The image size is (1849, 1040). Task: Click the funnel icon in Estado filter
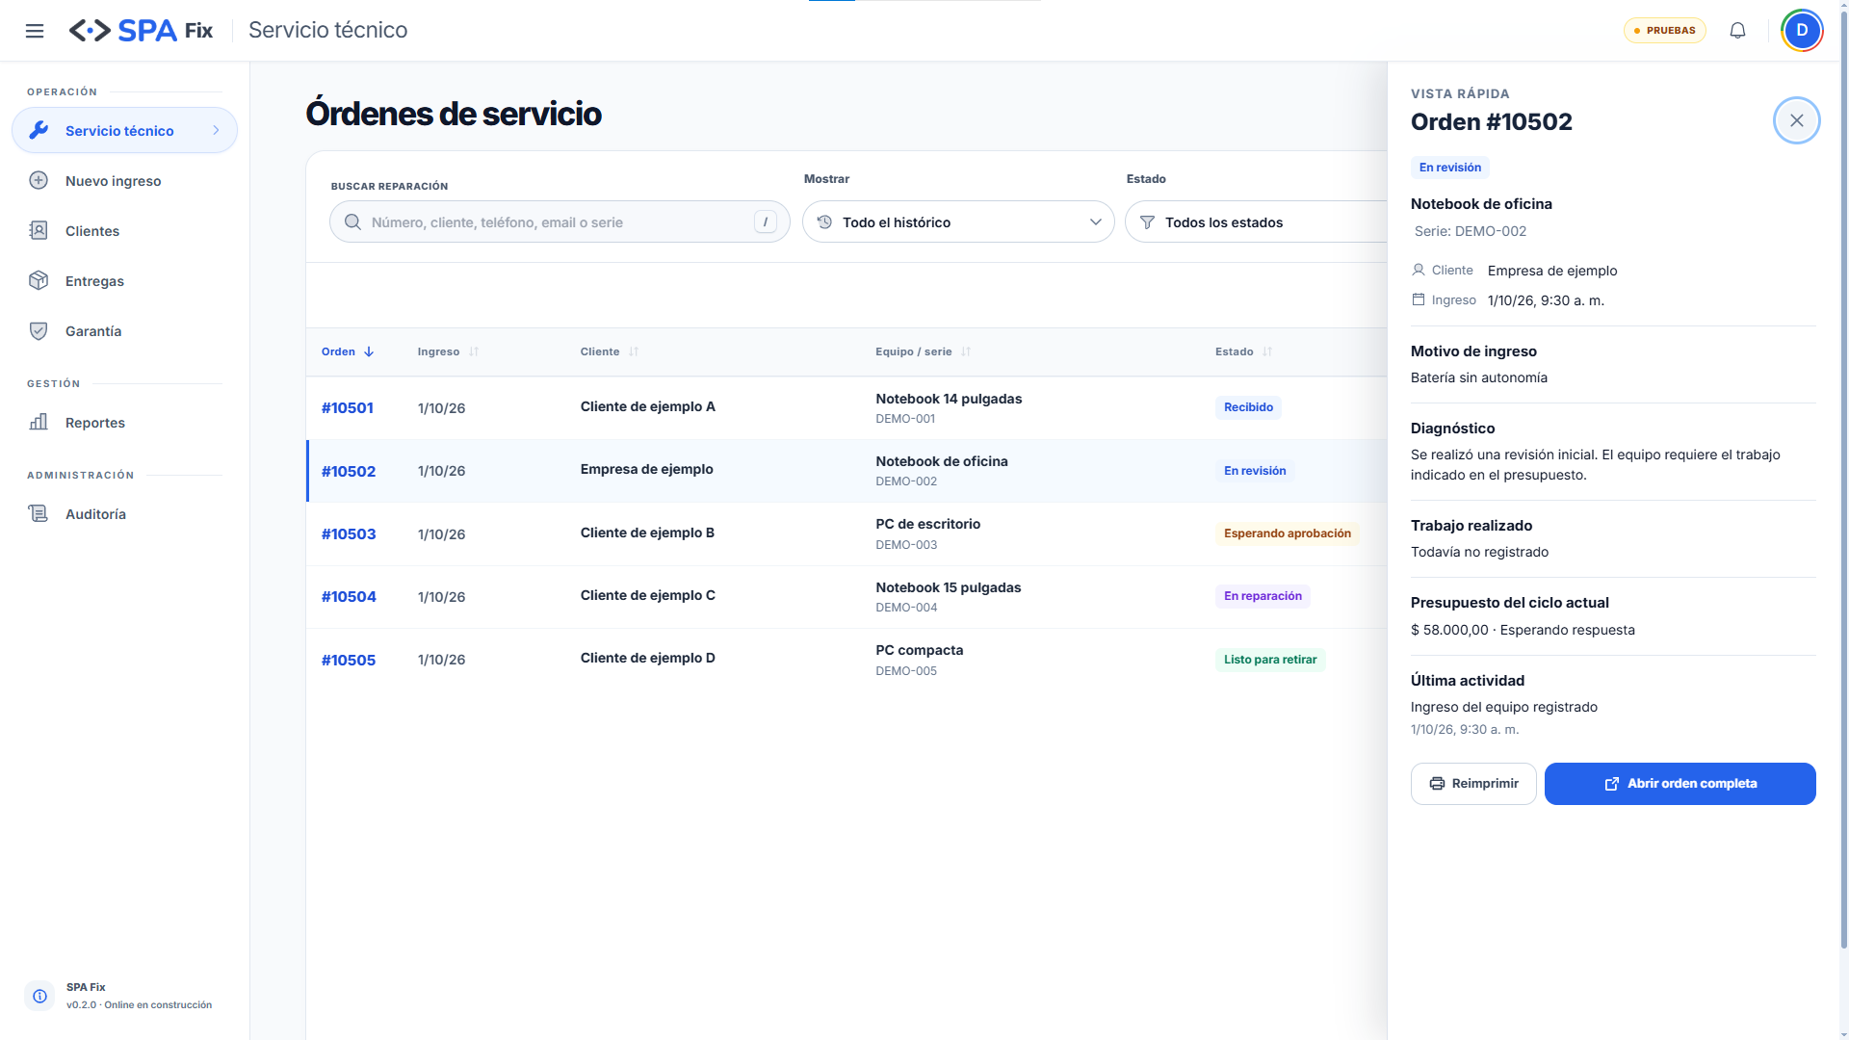pos(1147,222)
